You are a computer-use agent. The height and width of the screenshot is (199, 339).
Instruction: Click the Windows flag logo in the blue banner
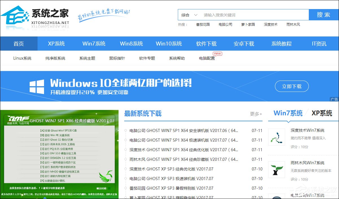pos(37,86)
